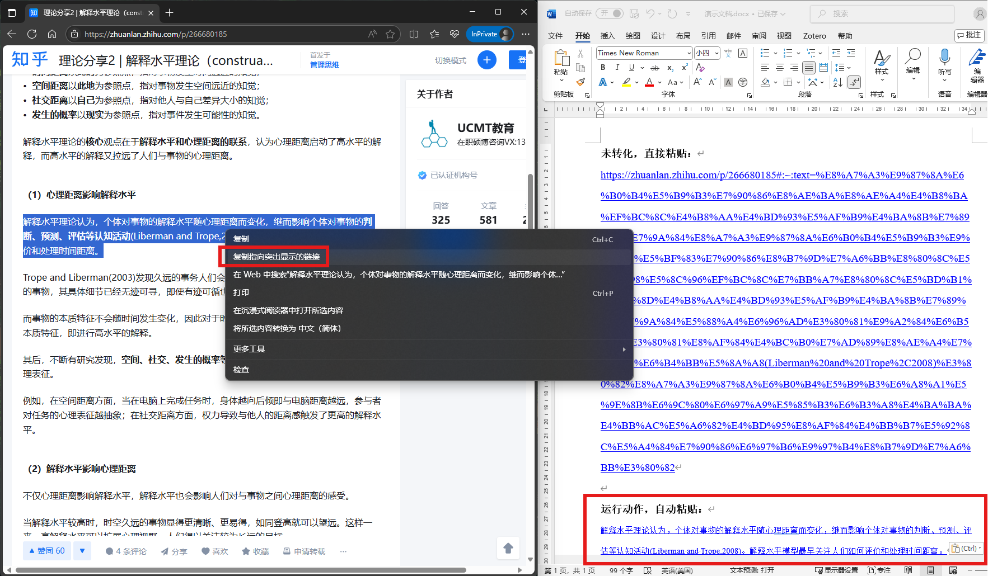Screen dimensions: 988x576
Task: Click the Phonetic Guide wén icon
Action: click(x=728, y=53)
